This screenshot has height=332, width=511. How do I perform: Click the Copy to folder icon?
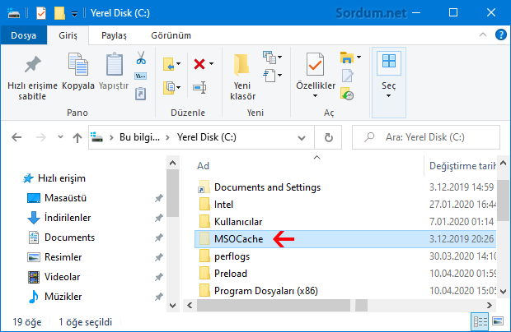tap(169, 88)
